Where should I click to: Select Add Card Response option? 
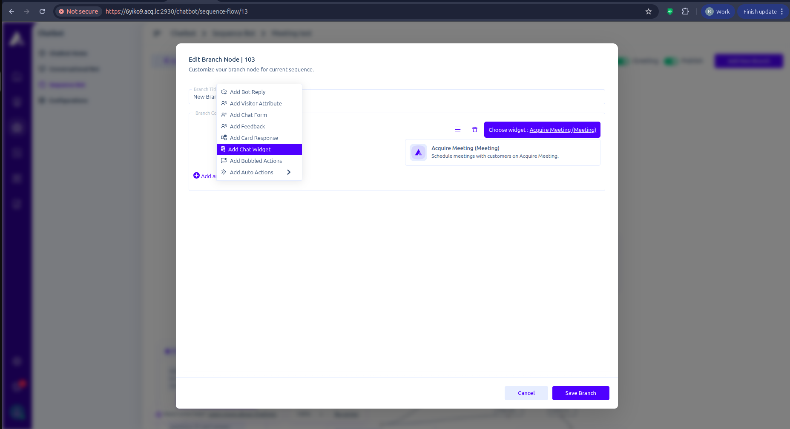[x=259, y=138]
